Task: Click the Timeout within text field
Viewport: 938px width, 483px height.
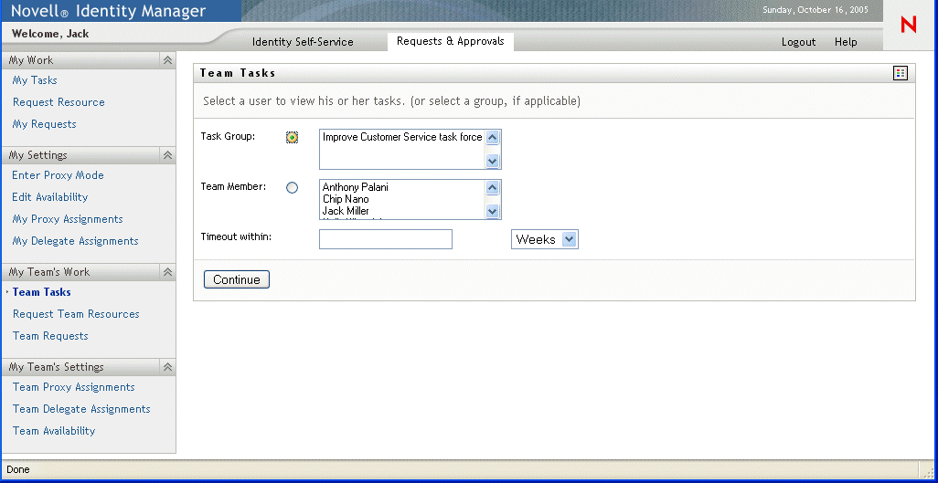Action: (386, 239)
